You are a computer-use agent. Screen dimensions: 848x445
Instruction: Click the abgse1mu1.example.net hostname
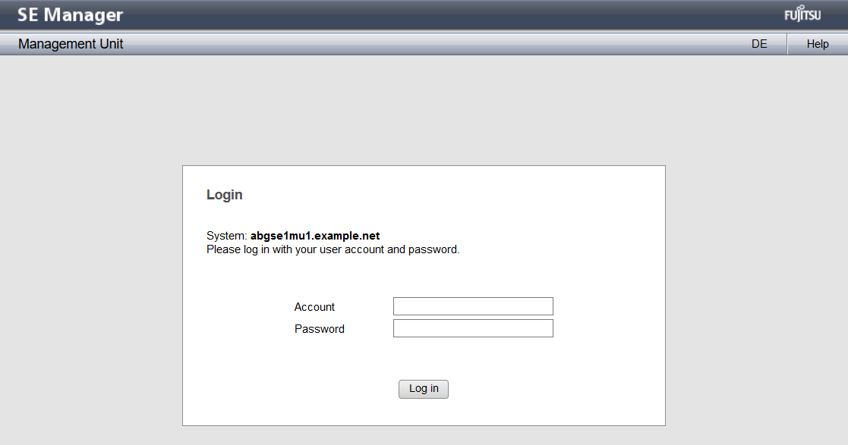(x=315, y=236)
